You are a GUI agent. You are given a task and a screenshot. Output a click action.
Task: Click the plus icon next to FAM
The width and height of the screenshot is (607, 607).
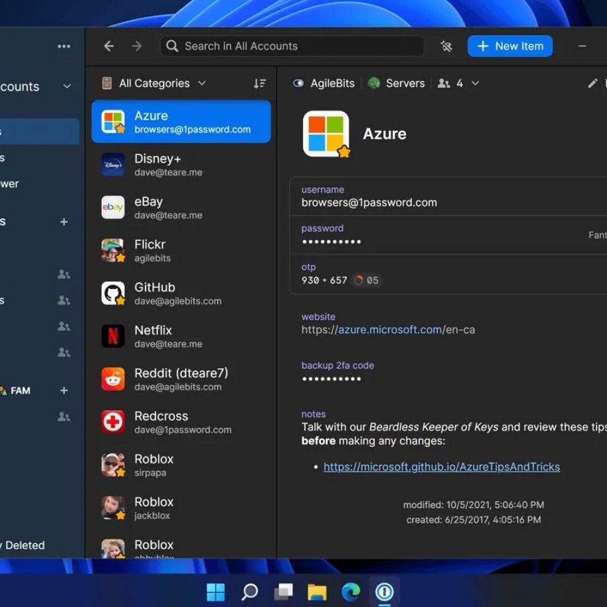click(x=64, y=390)
